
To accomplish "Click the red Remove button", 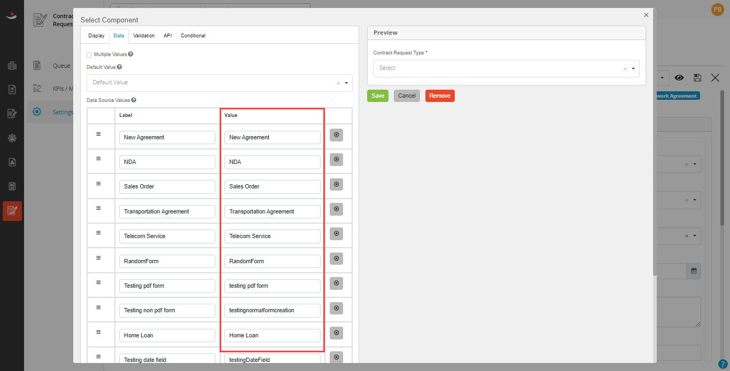I will point(440,96).
